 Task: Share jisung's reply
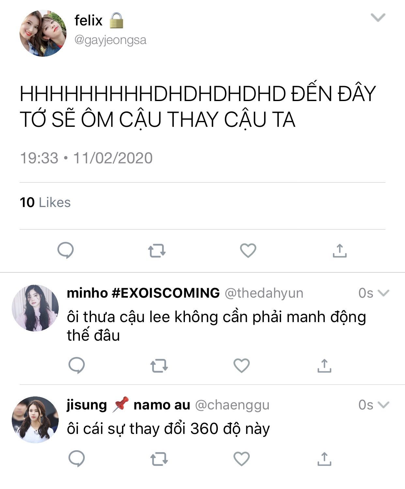point(324,459)
